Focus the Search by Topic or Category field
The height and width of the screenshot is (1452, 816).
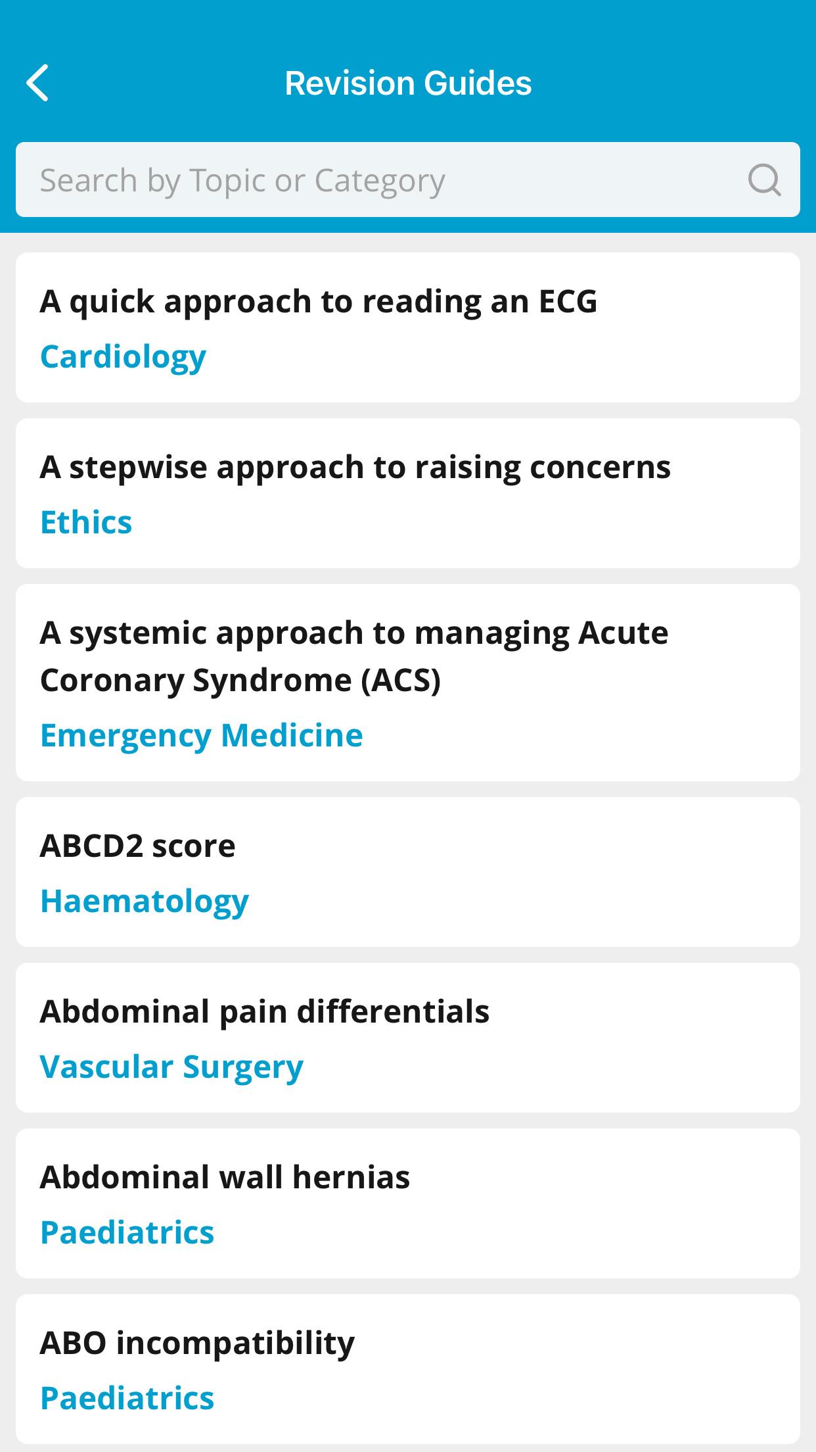(408, 180)
